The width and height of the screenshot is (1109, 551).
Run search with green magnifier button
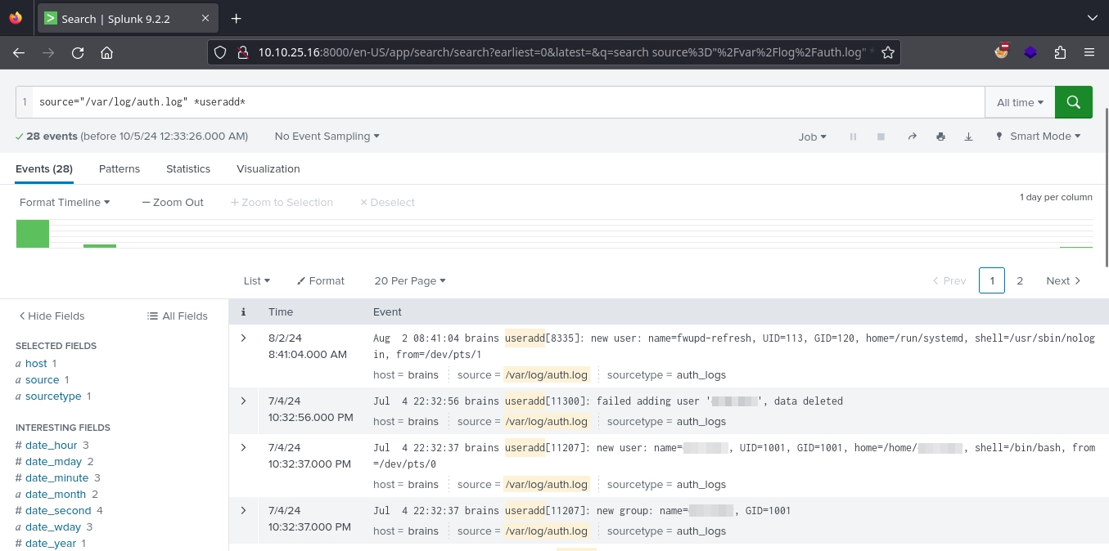pyautogui.click(x=1073, y=102)
